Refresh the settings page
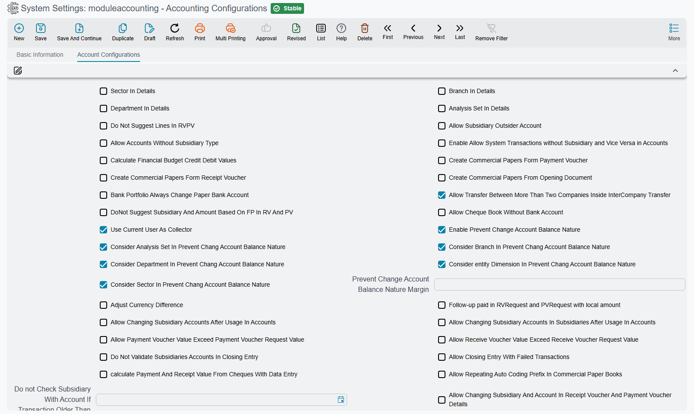Image resolution: width=694 pixels, height=414 pixels. pos(175,28)
